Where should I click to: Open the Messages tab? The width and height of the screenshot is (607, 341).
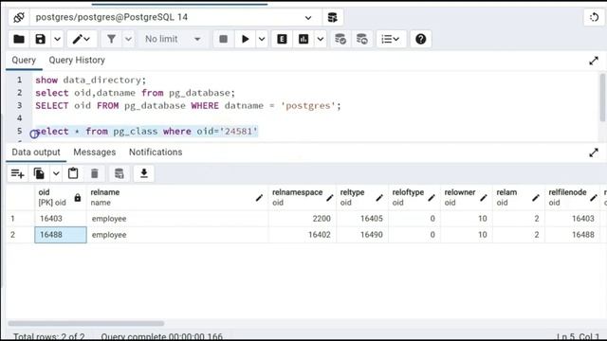click(95, 153)
